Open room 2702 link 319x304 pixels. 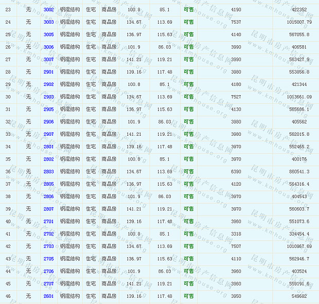(x=48, y=234)
